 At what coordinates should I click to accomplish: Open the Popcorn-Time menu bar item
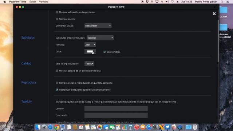18,1
